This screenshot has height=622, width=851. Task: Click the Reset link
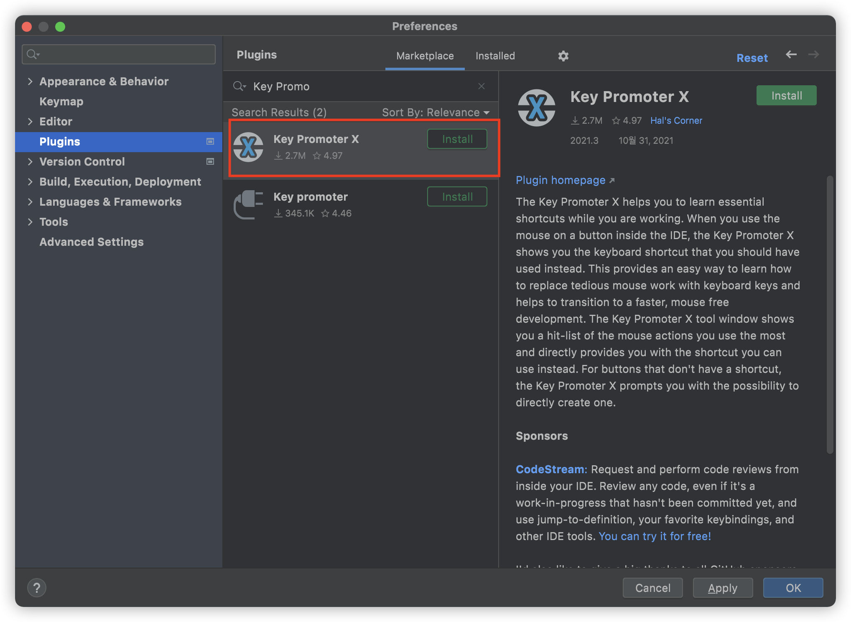[752, 58]
